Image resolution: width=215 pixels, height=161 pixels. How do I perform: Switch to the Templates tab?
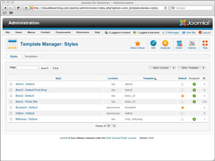tap(31, 56)
